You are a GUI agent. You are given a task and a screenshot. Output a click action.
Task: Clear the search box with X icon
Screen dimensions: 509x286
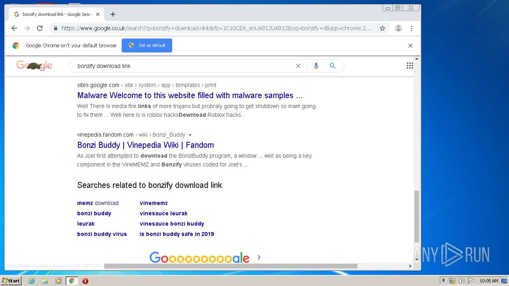(x=298, y=66)
